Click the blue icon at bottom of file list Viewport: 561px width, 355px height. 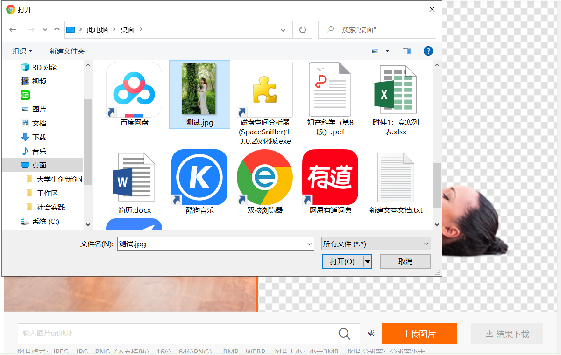134,224
